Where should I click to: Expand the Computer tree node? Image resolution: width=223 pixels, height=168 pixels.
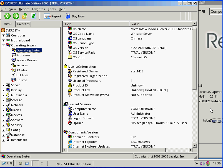coord(3,36)
